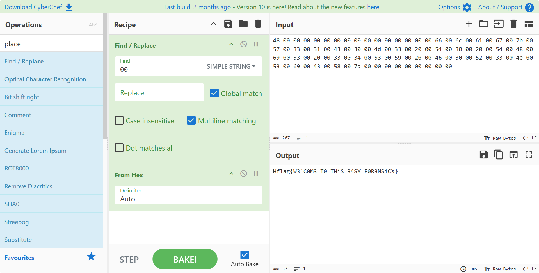The image size is (539, 273).
Task: Maximise the output pane icon
Action: (529, 154)
